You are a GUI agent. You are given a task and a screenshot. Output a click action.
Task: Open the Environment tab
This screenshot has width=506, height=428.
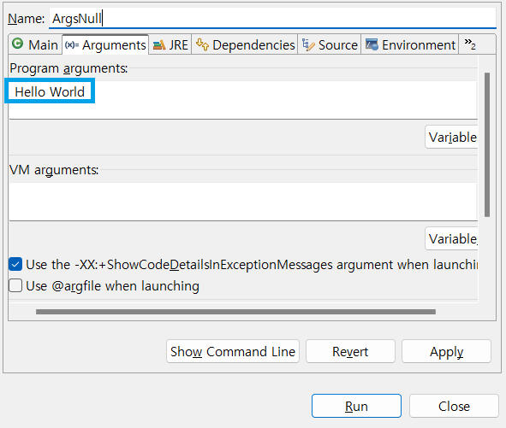(410, 44)
